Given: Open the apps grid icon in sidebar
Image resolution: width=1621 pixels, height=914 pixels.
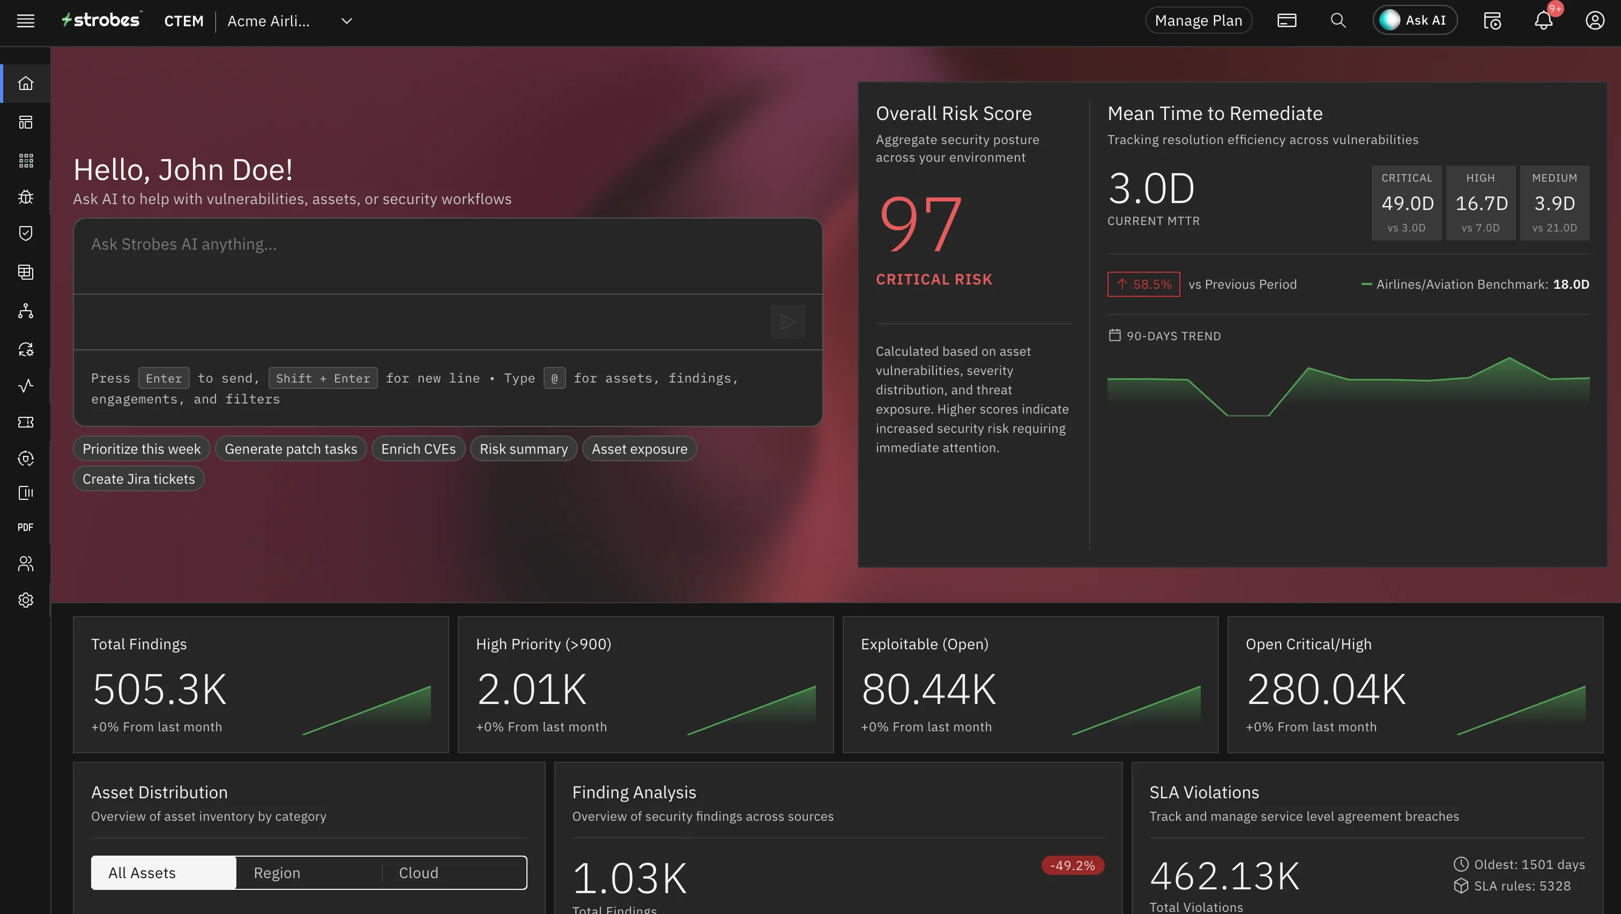Looking at the screenshot, I should [x=25, y=160].
